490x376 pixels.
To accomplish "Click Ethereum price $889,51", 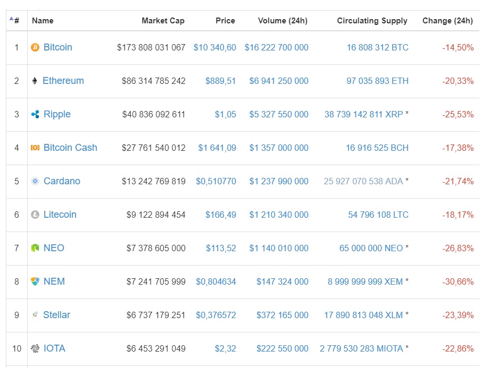I will click(x=221, y=81).
